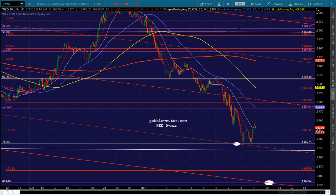336x195 pixels.
Task: Open the Active Trader side tab
Action: pos(333,58)
